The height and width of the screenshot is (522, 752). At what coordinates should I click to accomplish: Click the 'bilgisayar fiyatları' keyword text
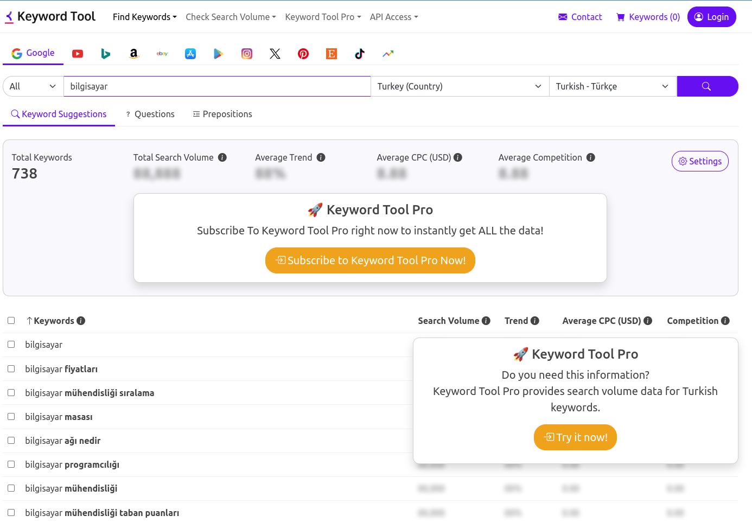point(61,369)
